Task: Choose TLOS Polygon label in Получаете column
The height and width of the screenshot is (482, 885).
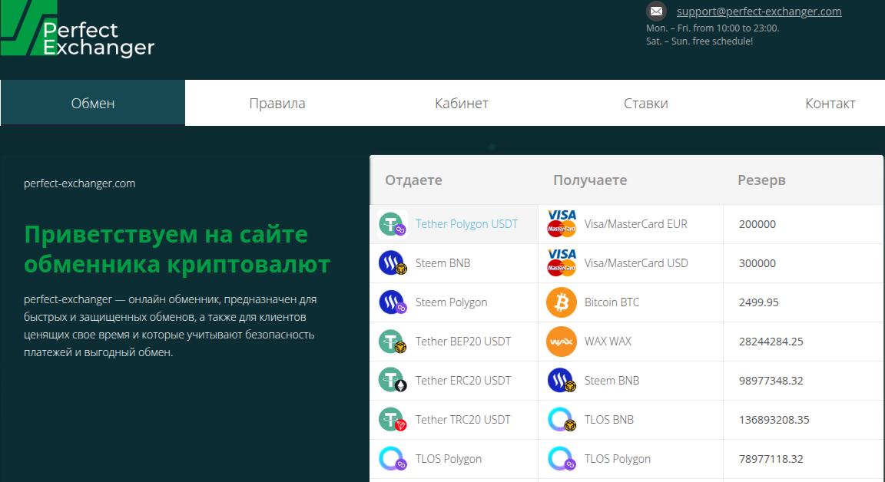Action: click(618, 459)
